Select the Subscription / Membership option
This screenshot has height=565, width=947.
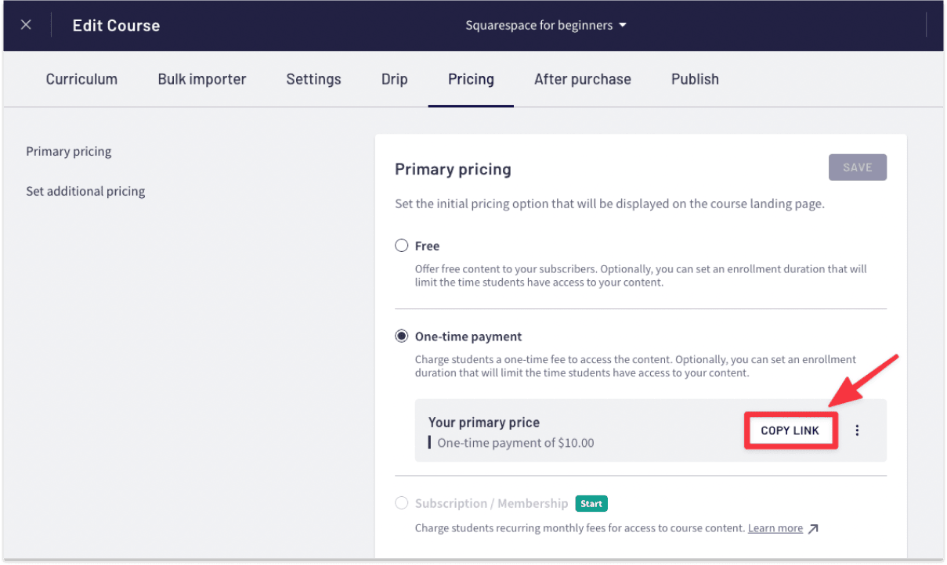tap(401, 503)
